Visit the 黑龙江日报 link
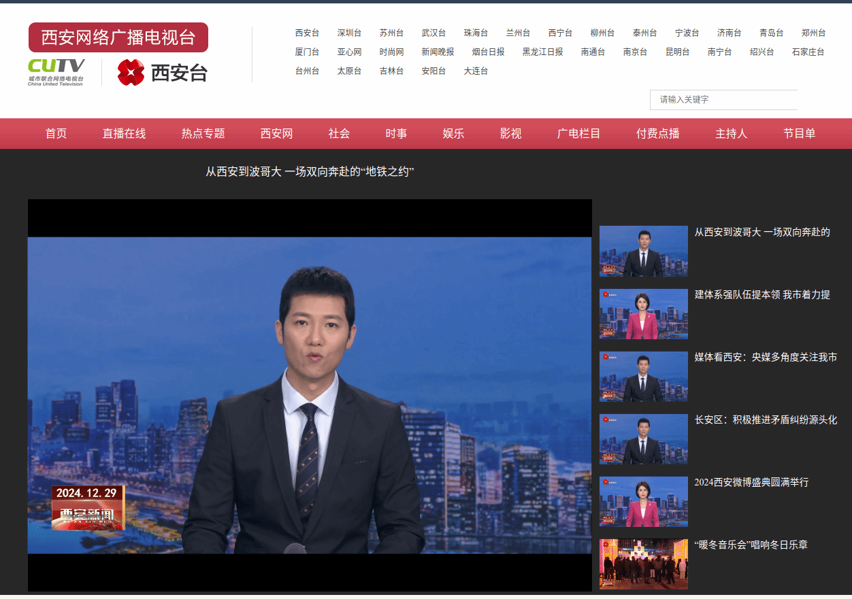The height and width of the screenshot is (599, 852). tap(542, 52)
